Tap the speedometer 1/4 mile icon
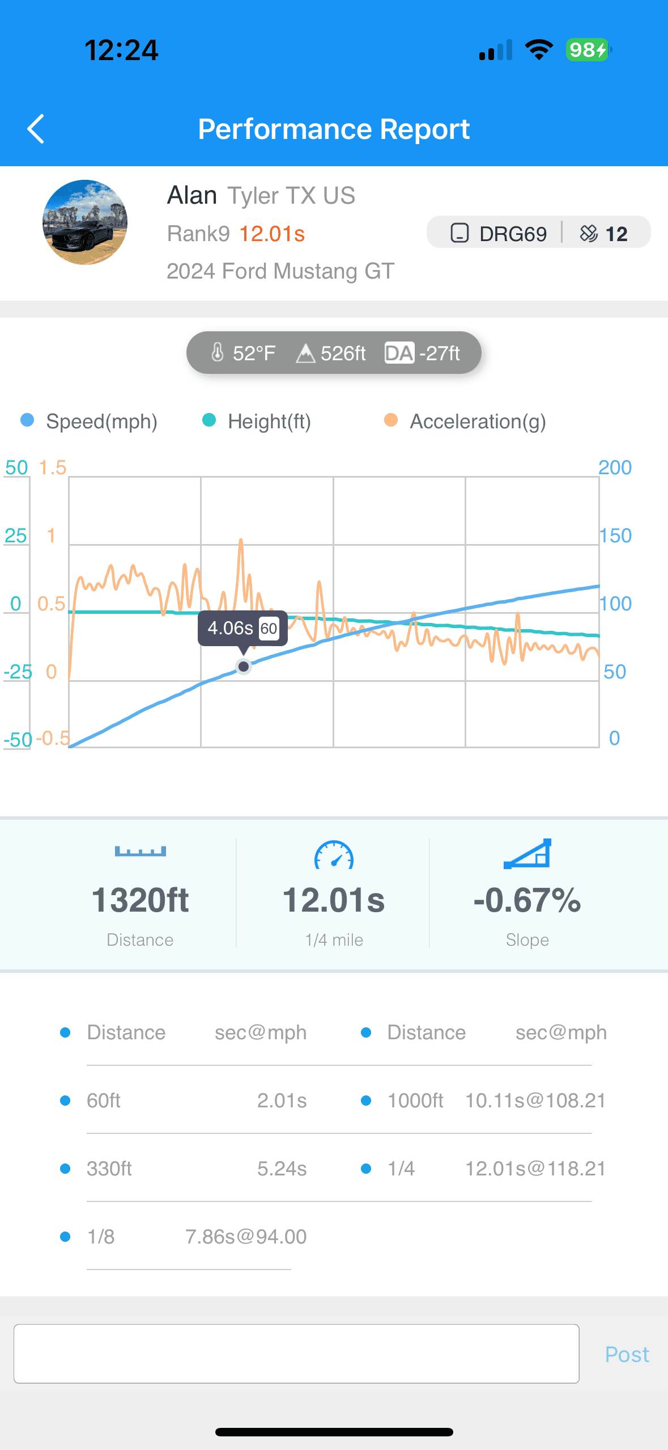The height and width of the screenshot is (1450, 668). (334, 855)
